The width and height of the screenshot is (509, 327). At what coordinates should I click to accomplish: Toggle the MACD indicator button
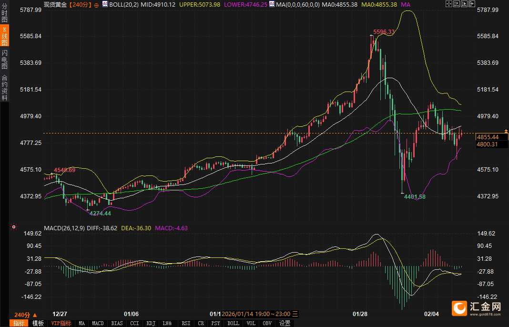point(98,323)
